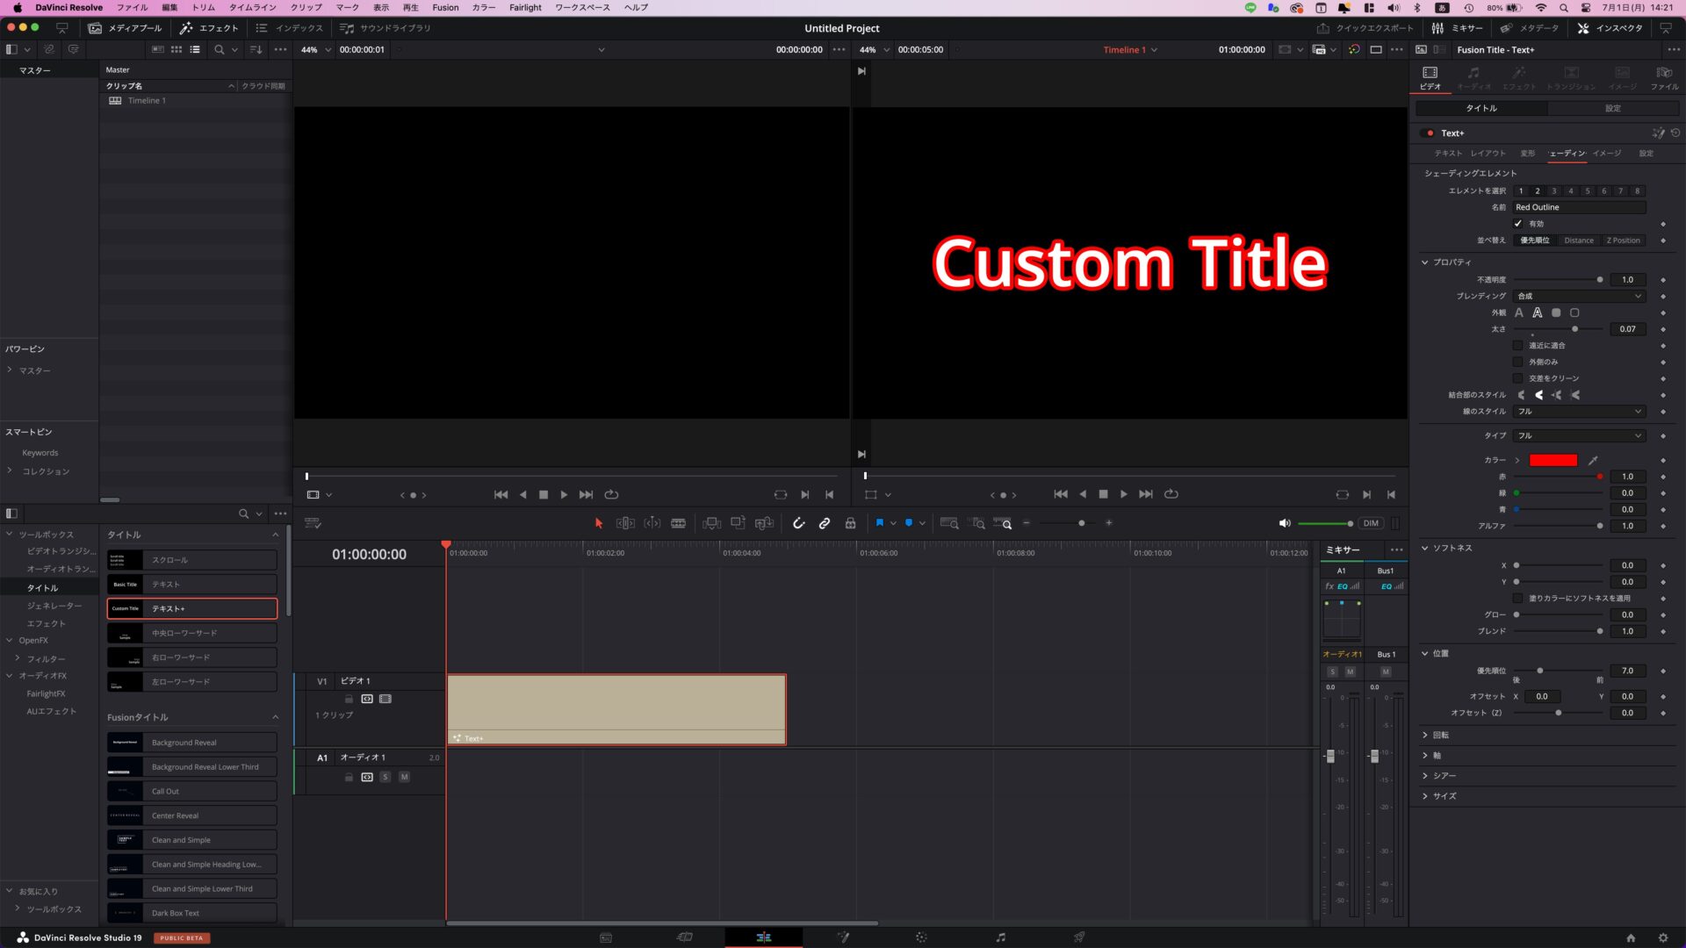The height and width of the screenshot is (948, 1686).
Task: Toggle linked selection chain icon
Action: pos(825,523)
